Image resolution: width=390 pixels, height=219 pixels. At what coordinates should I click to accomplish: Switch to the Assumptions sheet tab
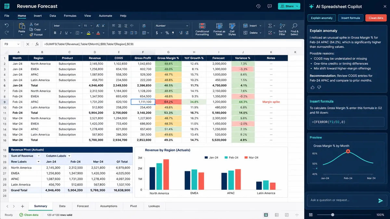pyautogui.click(x=109, y=206)
